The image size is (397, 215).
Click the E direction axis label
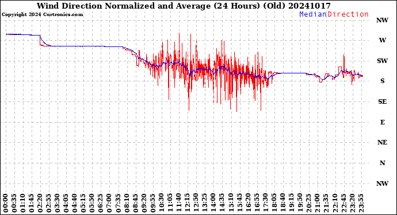[382, 122]
